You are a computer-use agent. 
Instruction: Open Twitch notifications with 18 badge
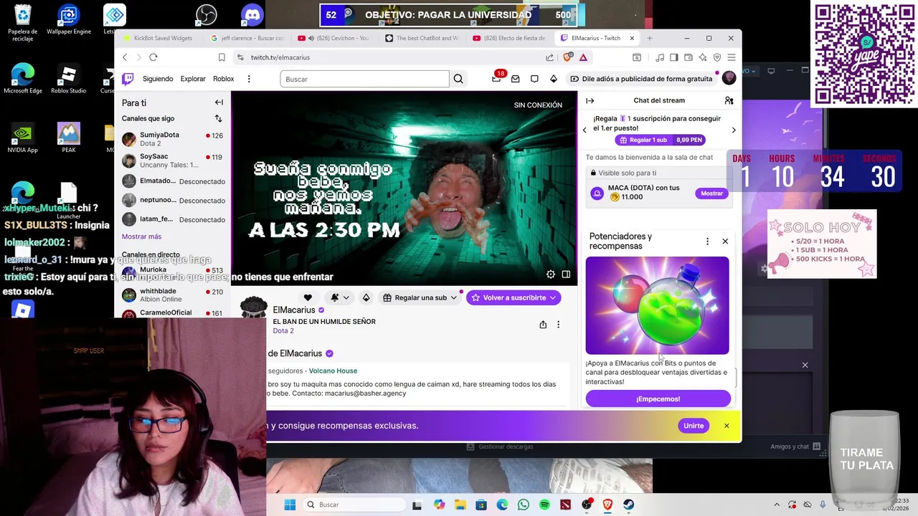(496, 78)
